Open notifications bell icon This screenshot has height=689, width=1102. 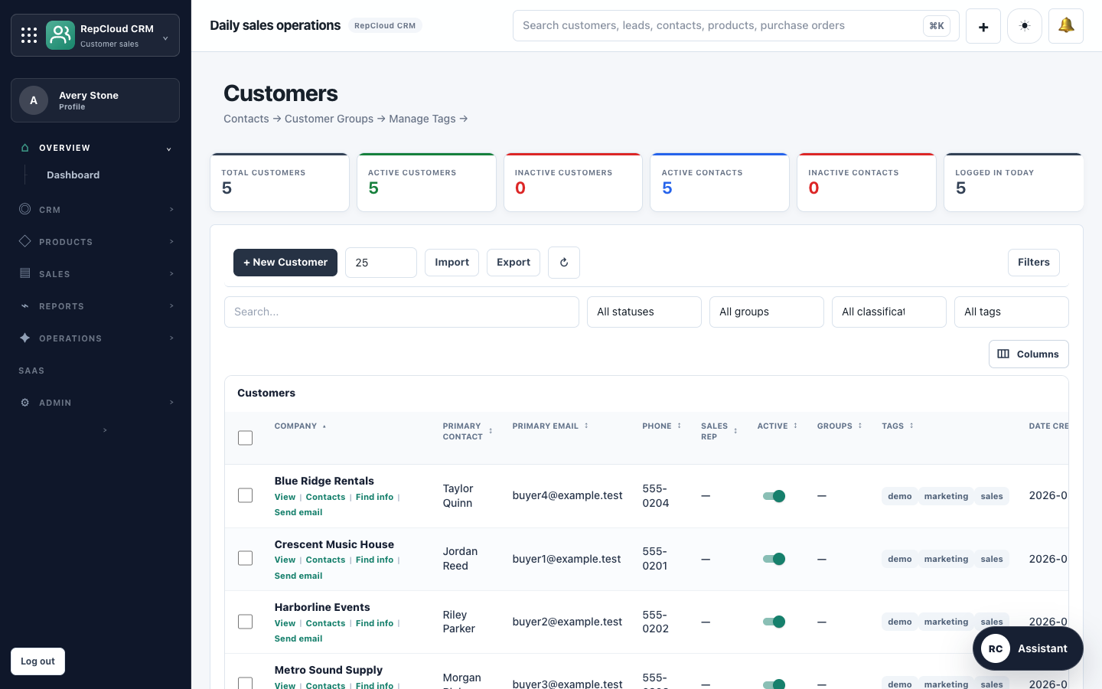(x=1066, y=26)
